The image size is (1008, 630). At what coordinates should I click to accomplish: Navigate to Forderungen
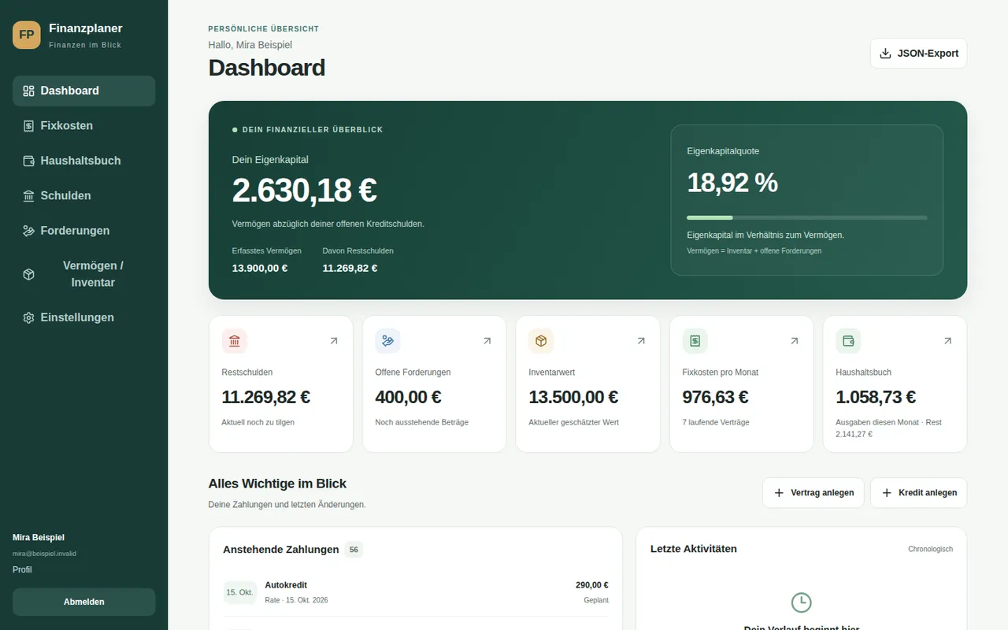click(x=83, y=231)
